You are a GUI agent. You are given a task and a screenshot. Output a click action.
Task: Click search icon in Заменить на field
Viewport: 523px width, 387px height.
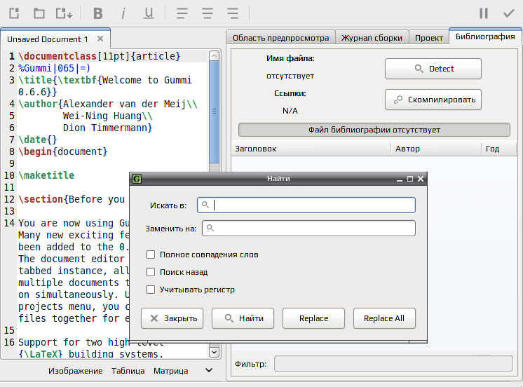coord(210,228)
